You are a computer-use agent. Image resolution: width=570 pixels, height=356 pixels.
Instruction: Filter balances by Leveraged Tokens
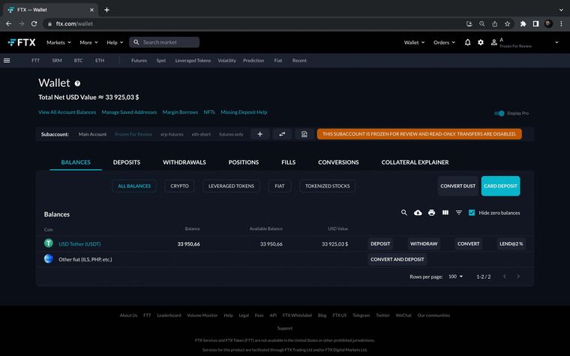(231, 186)
